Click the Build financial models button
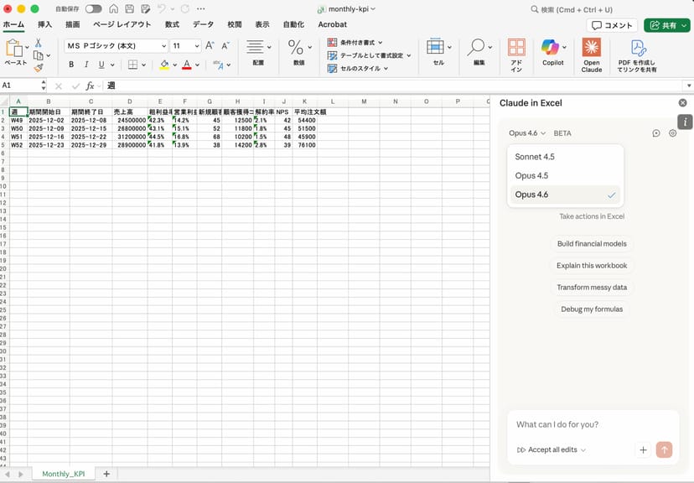Viewport: 694px width, 483px height. (591, 244)
